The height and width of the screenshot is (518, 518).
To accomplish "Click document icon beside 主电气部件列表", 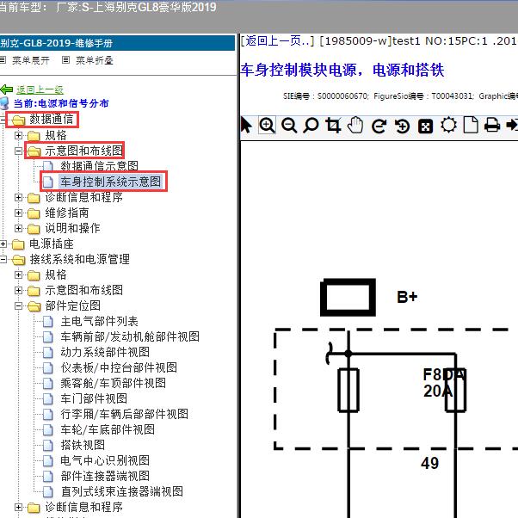I will [x=48, y=322].
